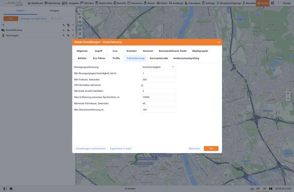Confirm with the orange OK button
This screenshot has height=192, width=294.
211,149
